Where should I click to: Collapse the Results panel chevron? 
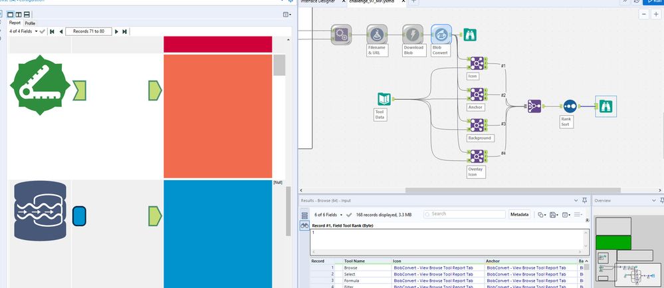(x=576, y=200)
